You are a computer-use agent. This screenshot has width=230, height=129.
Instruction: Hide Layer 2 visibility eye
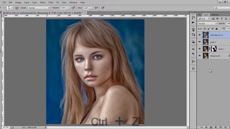click(199, 42)
